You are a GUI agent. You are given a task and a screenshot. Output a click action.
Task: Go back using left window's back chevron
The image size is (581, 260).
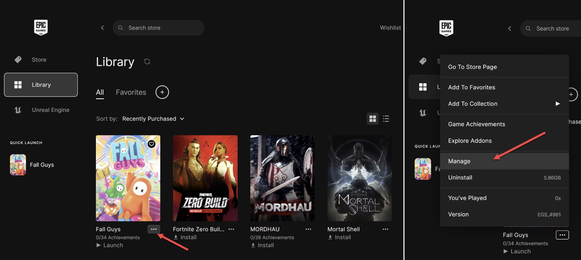102,28
